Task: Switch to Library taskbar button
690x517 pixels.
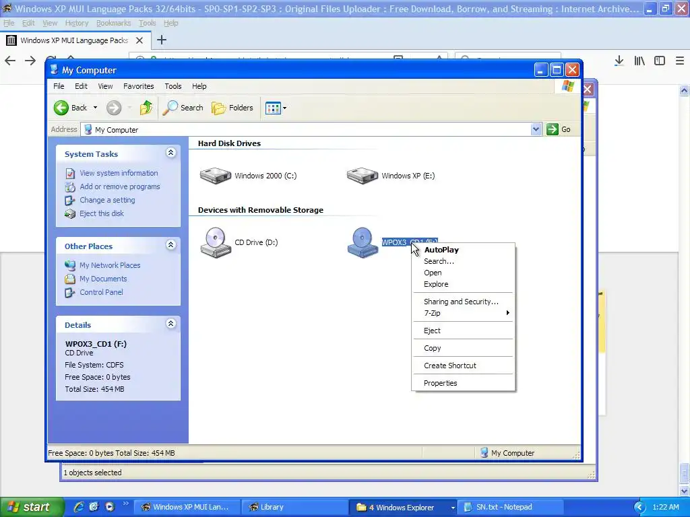Action: point(294,508)
